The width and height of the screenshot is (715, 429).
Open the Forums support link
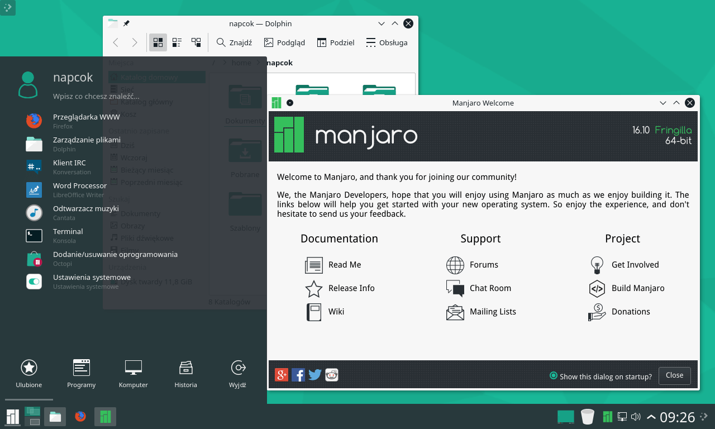[473, 265]
